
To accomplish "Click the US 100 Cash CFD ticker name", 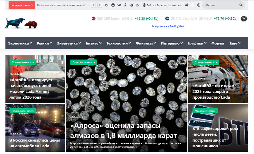I will coord(184,19).
